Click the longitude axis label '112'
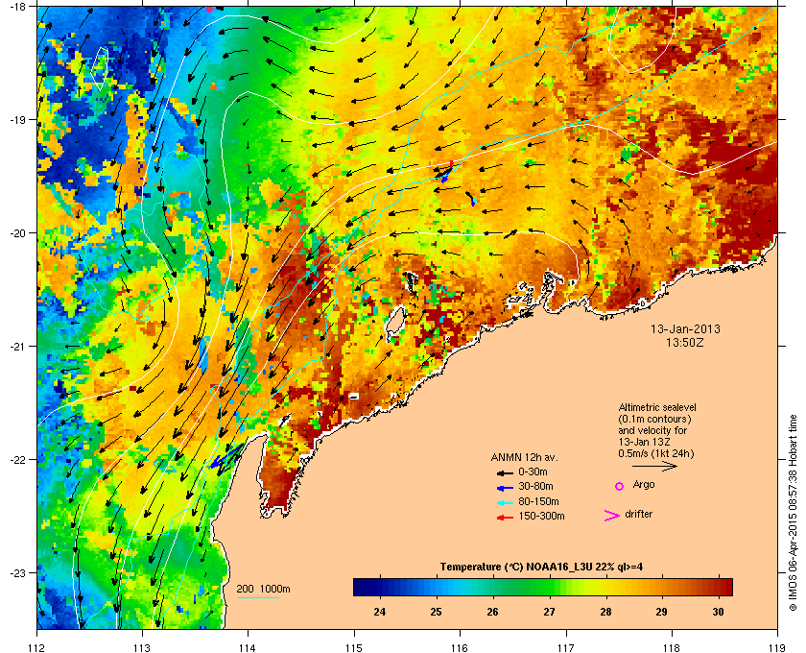806x653 pixels. (37, 647)
